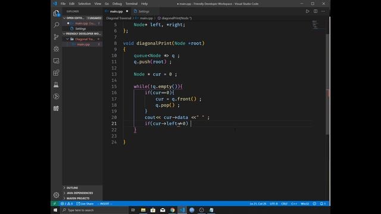The image size is (381, 214).
Task: Open main.cpp in the workspace folder tree
Action: pyautogui.click(x=83, y=45)
